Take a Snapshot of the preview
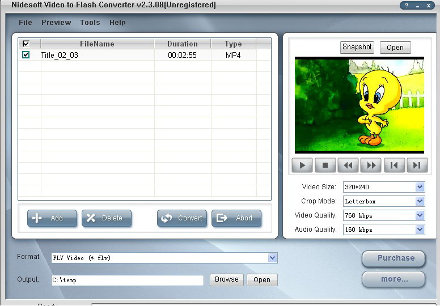Viewport: 440px width, 306px height. (x=357, y=47)
